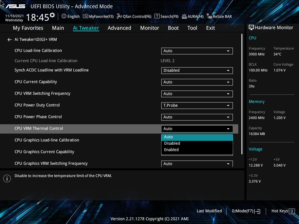The width and height of the screenshot is (299, 224).
Task: Expand CPU Current Capability dropdown
Action: (197, 82)
